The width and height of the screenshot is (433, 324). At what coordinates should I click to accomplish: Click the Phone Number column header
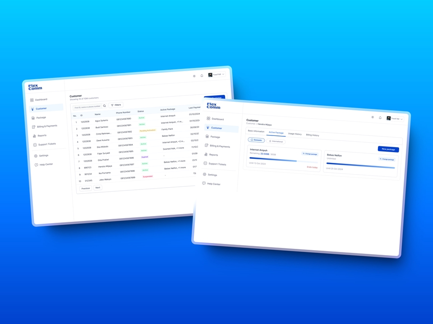(123, 112)
